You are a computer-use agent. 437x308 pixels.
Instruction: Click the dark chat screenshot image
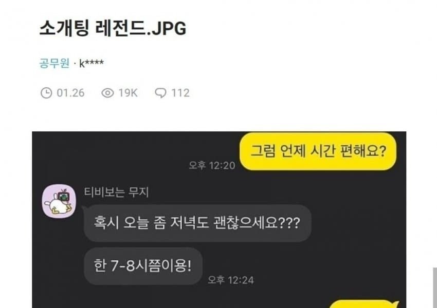219,220
